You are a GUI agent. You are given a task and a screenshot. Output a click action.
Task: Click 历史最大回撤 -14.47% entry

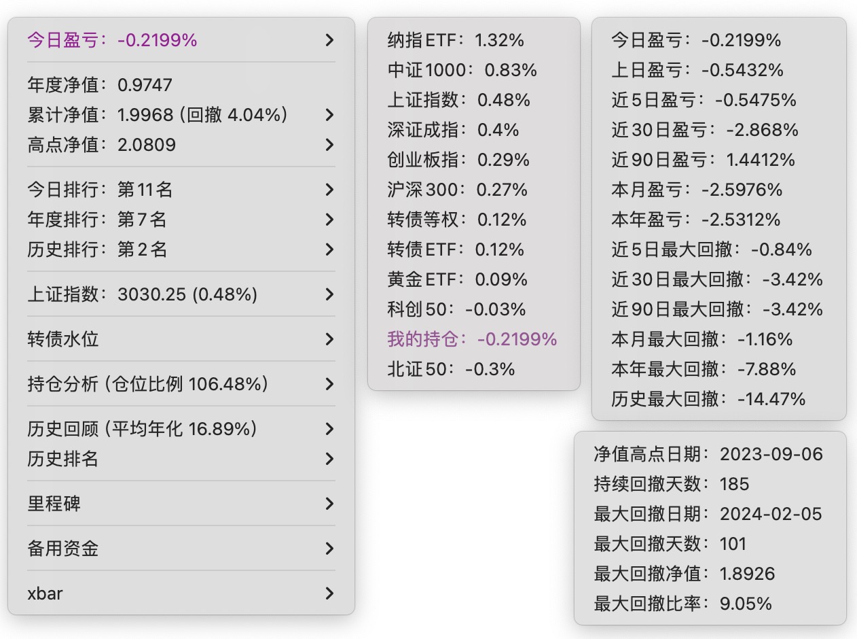point(708,399)
